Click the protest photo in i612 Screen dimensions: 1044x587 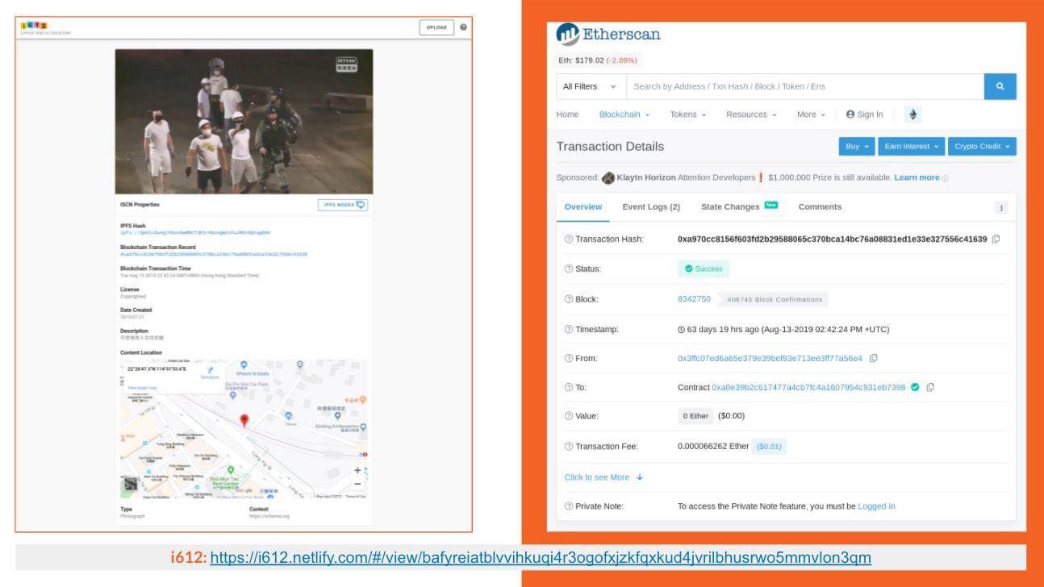(x=244, y=121)
